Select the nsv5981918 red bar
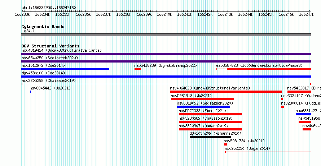The height and width of the screenshot is (166, 321). tap(202, 99)
